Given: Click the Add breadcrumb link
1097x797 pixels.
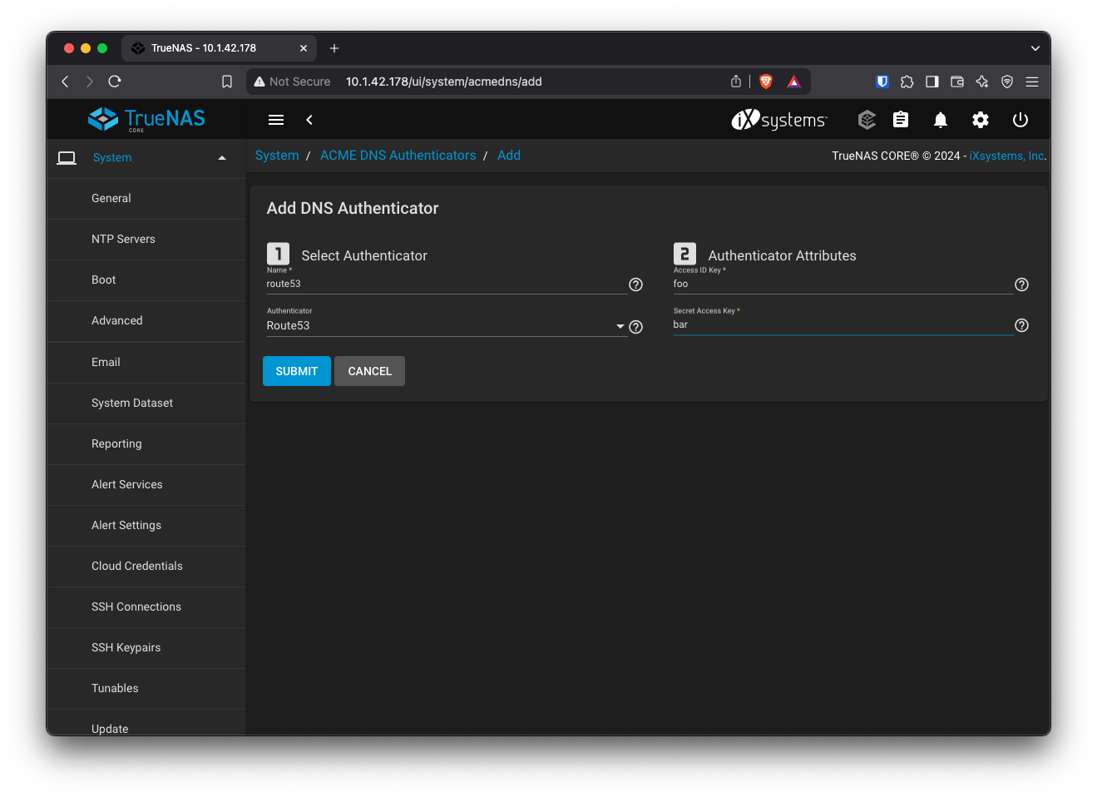Looking at the screenshot, I should coord(509,156).
